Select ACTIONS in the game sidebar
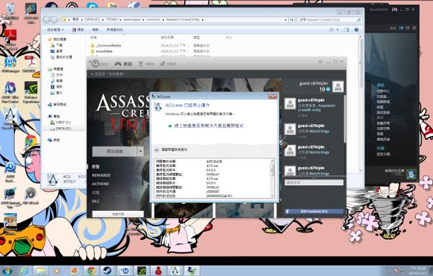This screenshot has height=276, width=433. [x=100, y=184]
